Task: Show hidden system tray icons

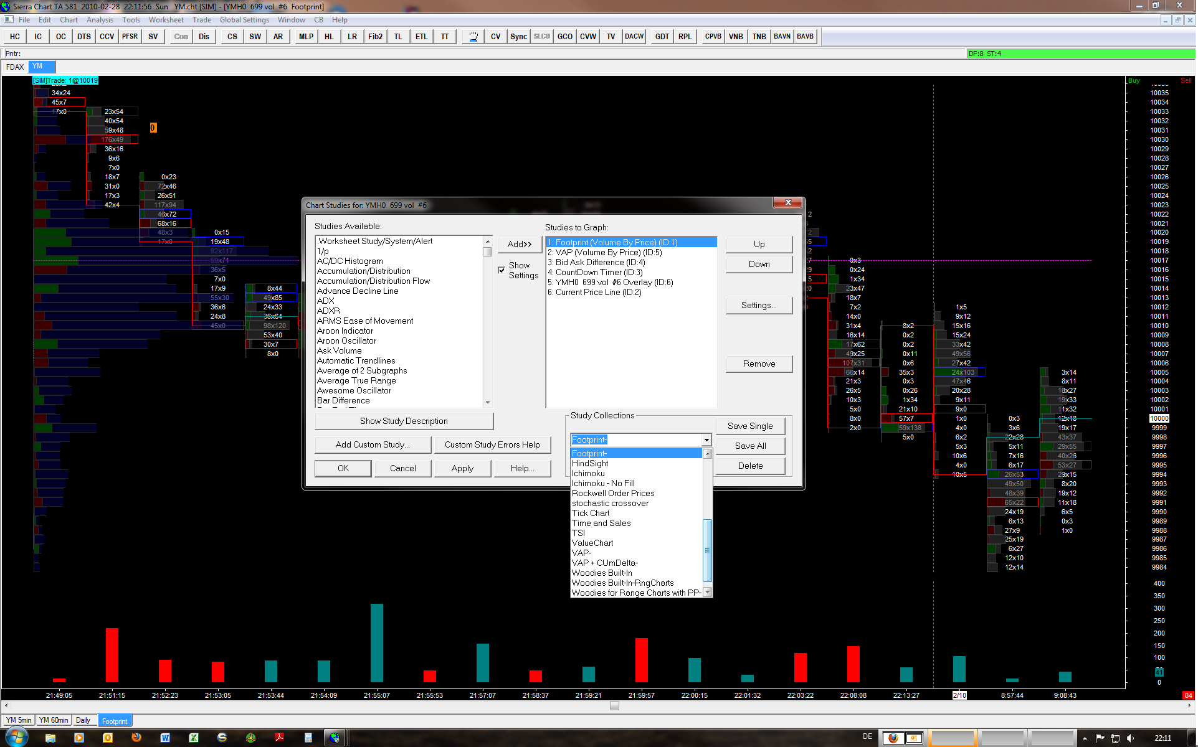Action: click(x=1085, y=738)
